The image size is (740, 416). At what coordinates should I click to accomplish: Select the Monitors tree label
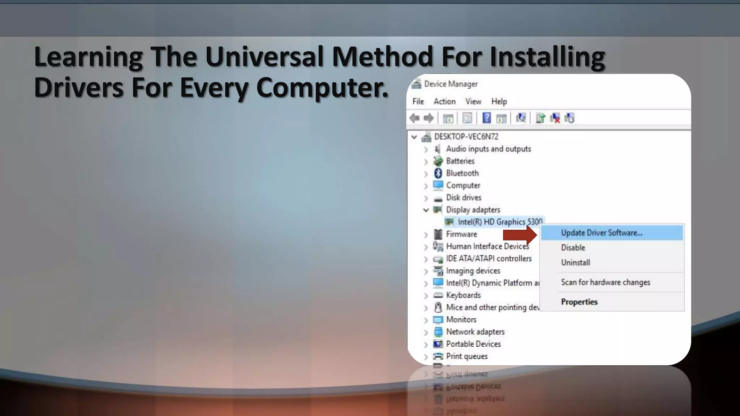point(461,320)
